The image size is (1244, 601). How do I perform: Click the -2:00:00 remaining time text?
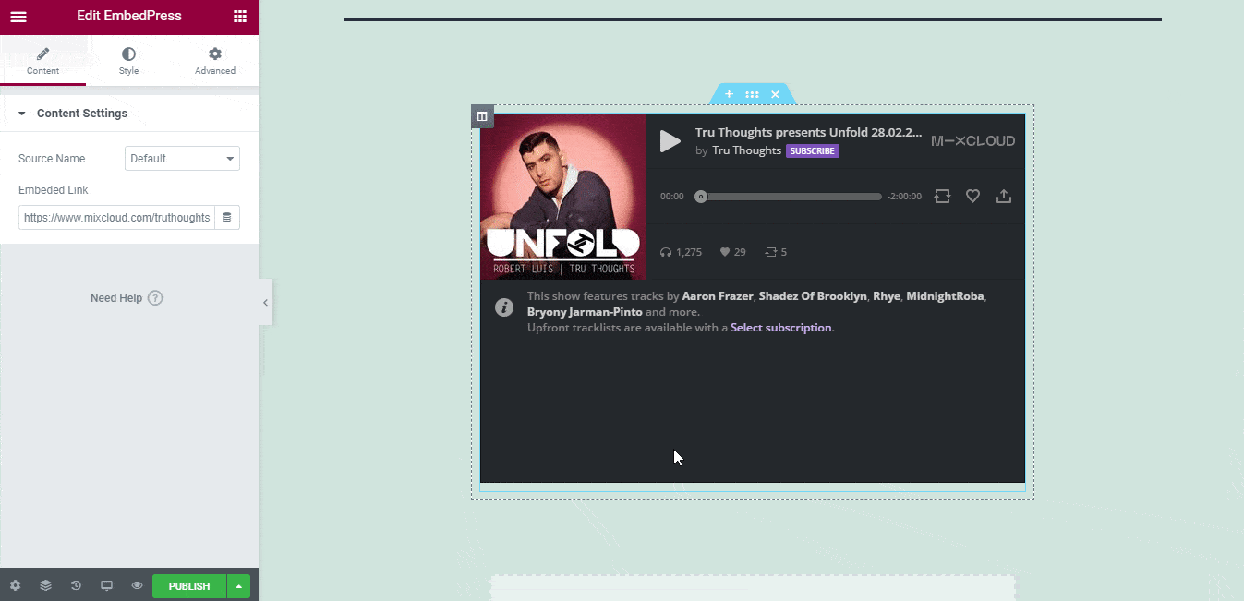pos(904,197)
